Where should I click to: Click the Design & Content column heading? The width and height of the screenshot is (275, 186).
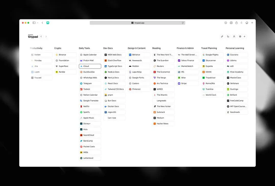tap(137, 48)
